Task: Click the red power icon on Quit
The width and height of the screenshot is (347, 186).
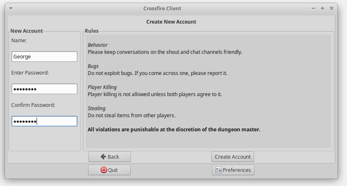Action: [103, 170]
